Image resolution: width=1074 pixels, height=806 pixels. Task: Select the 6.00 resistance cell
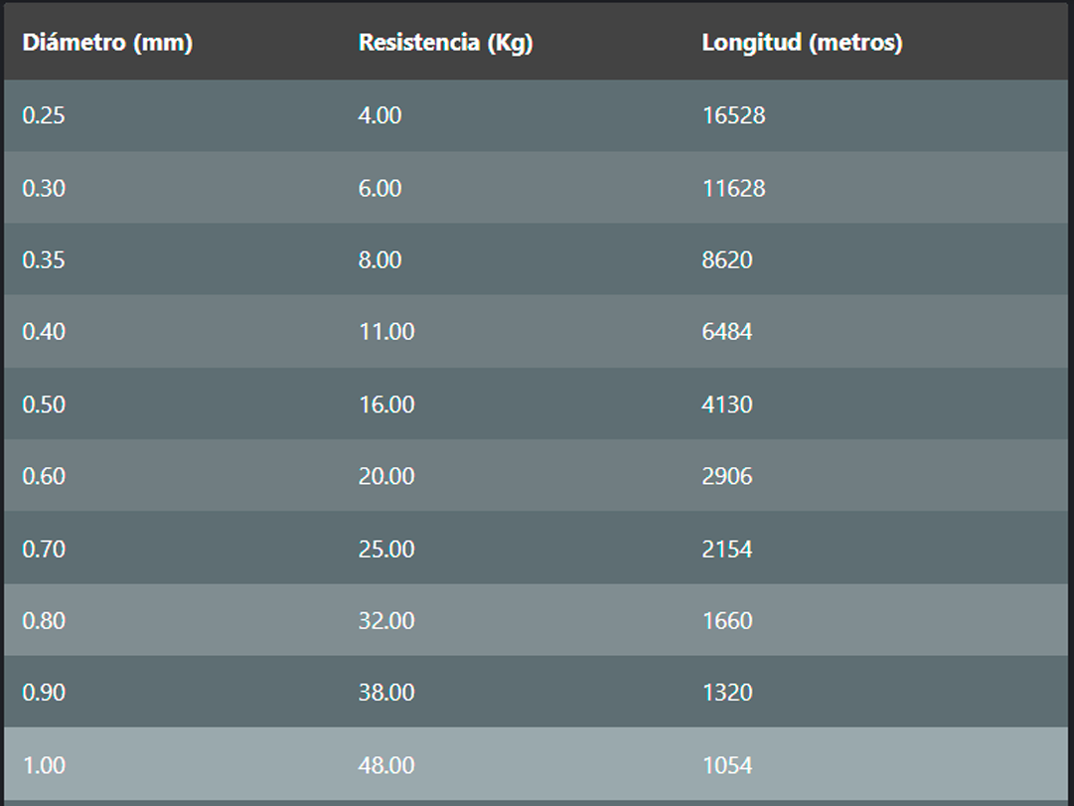point(380,188)
